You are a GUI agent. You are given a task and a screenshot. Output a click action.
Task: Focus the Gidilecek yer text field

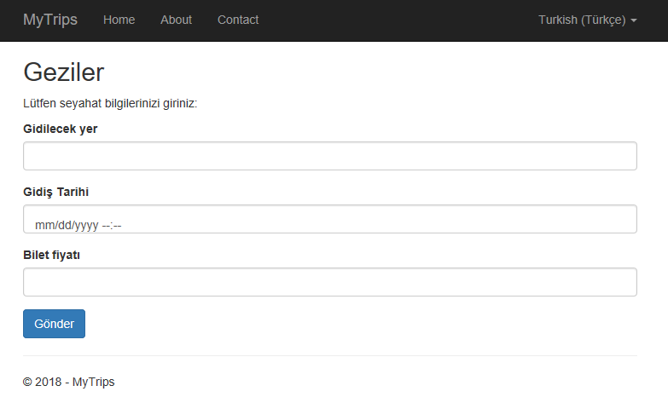[x=329, y=156]
